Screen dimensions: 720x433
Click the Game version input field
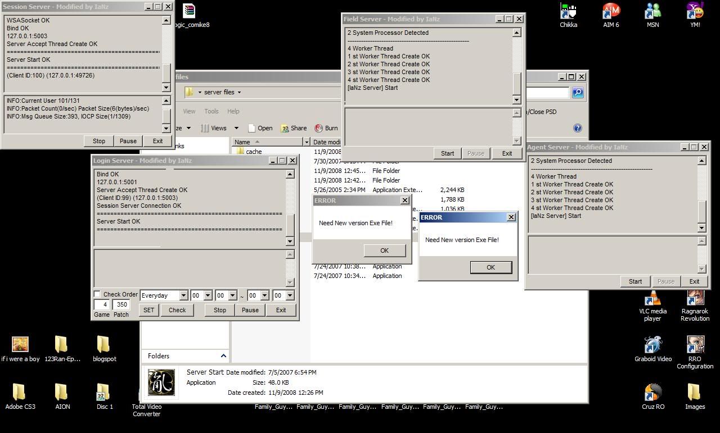102,305
